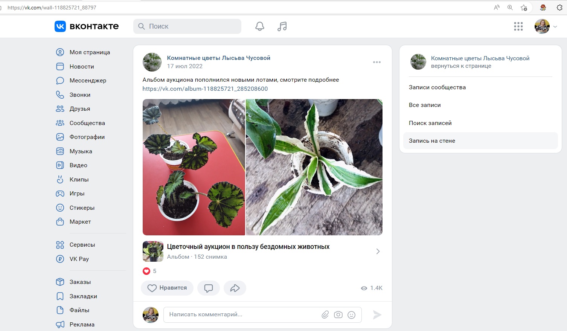The image size is (567, 331).
Task: Click the Реклама megaphone icon
Action: 60,324
